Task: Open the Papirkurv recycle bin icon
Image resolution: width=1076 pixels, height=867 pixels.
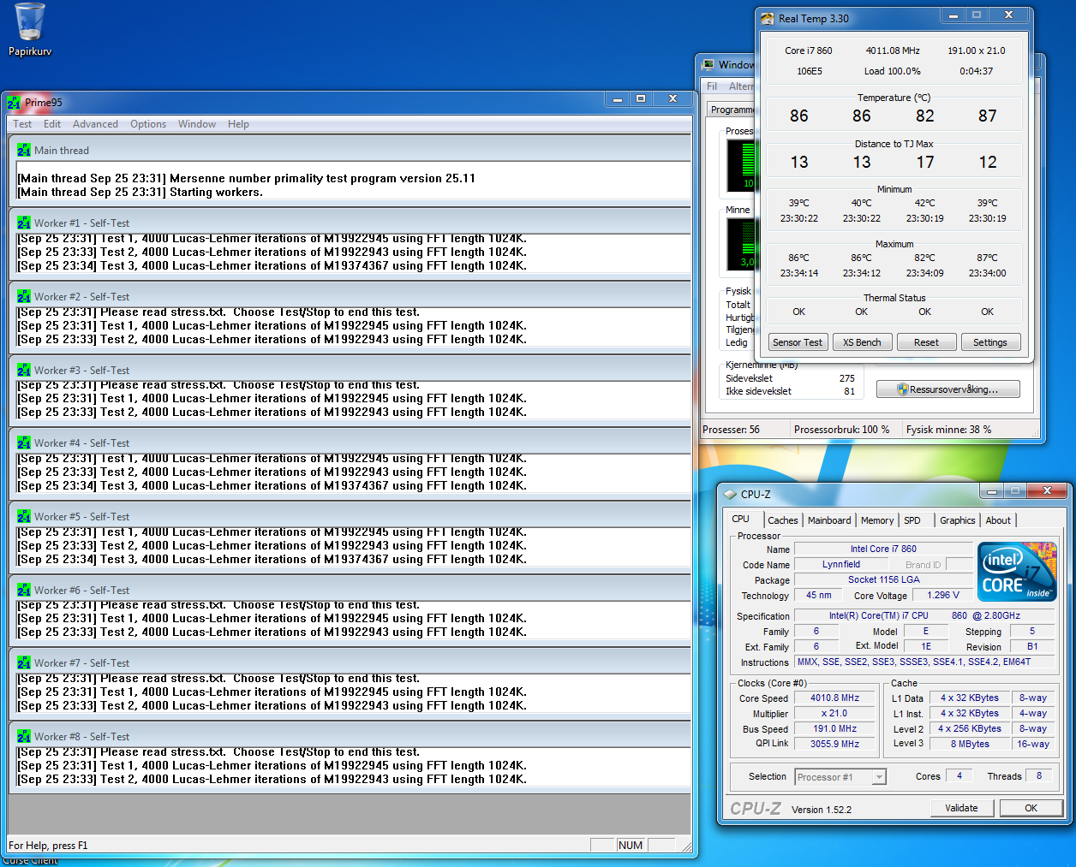Action: (x=30, y=30)
